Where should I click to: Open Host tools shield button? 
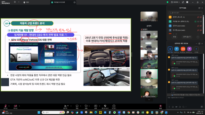[105, 106]
